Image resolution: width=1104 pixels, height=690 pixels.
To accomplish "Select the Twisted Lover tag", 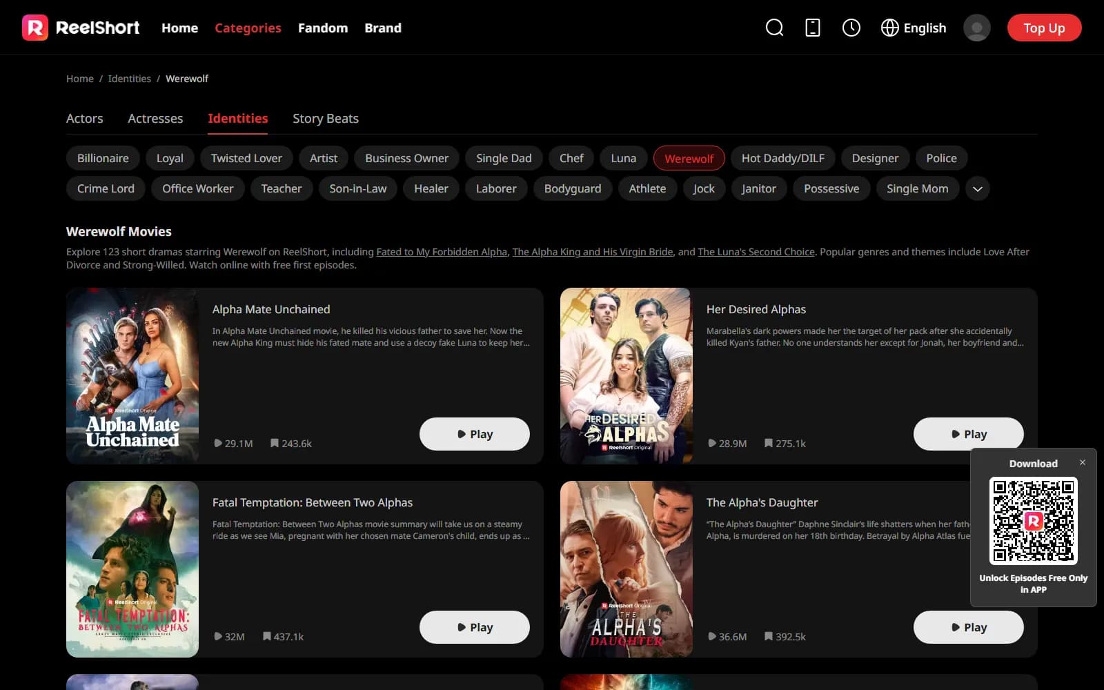I will [x=246, y=158].
